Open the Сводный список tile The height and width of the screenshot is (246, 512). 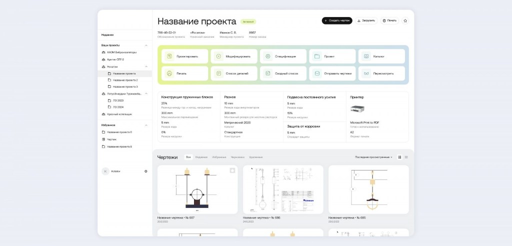pyautogui.click(x=283, y=73)
